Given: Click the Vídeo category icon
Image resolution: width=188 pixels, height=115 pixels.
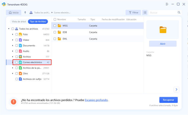Looking at the screenshot, I should pos(21,40).
